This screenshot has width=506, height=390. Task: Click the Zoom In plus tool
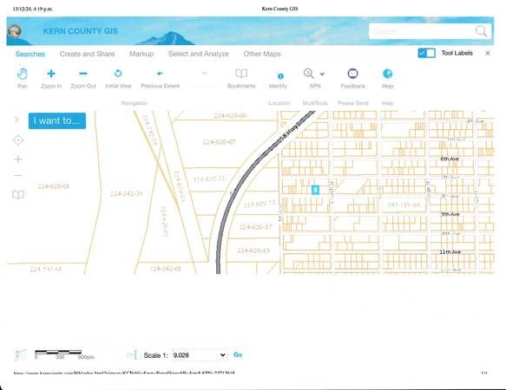click(51, 74)
